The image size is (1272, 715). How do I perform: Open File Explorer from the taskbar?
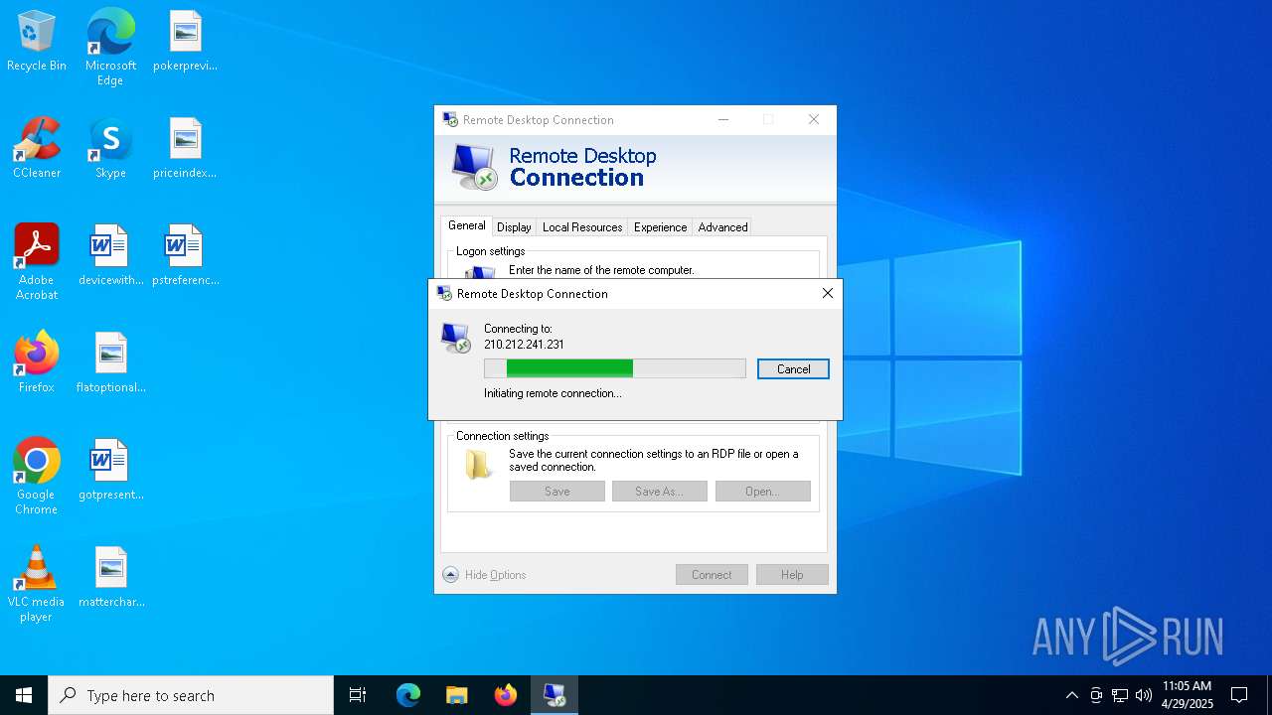(456, 695)
